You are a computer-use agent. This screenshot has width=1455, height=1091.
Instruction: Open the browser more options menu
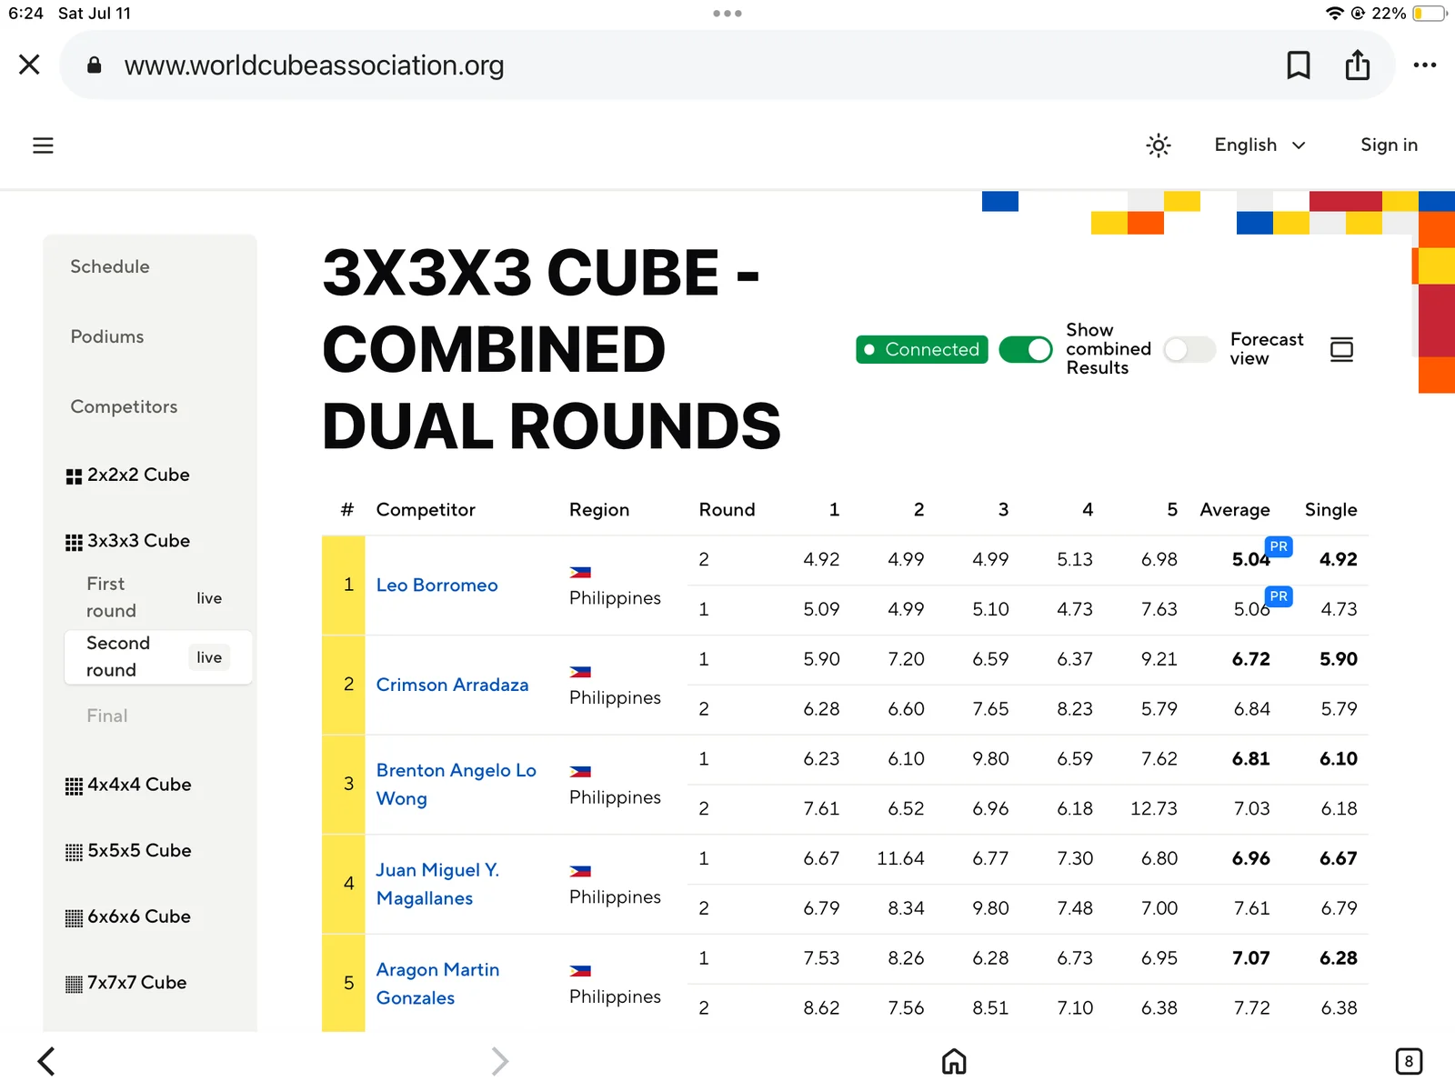[1425, 65]
